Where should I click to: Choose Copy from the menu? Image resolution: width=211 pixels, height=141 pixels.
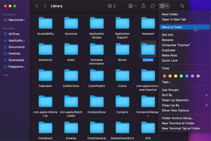(x=185, y=68)
